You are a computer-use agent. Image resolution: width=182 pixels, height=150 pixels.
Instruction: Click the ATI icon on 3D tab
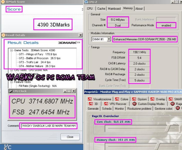(x=91, y=104)
